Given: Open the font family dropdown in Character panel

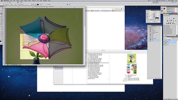Looking at the screenshot, I should tap(150, 12).
